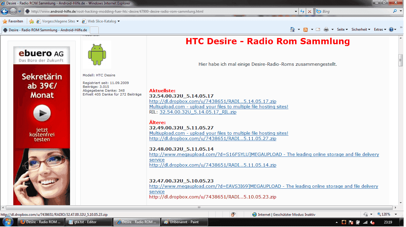This screenshot has width=406, height=227.
Task: Click the vertical scrollbar thumb
Action: point(401,60)
